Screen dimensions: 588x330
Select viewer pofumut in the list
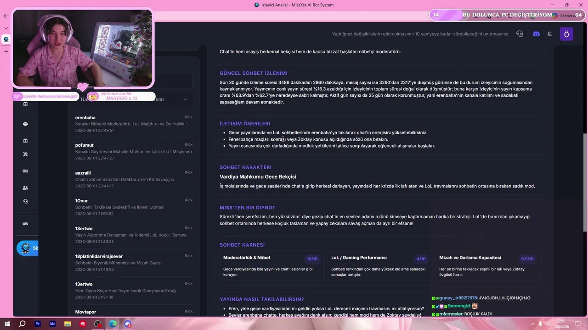[134, 151]
